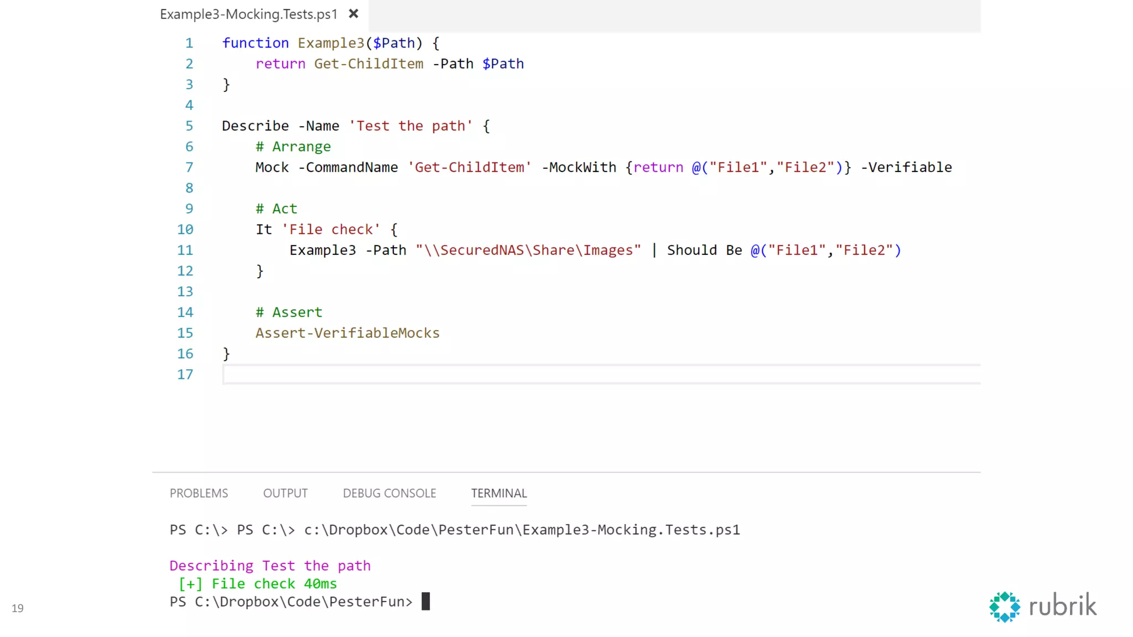The image size is (1133, 637).
Task: Click line number 7 in gutter
Action: [189, 168]
